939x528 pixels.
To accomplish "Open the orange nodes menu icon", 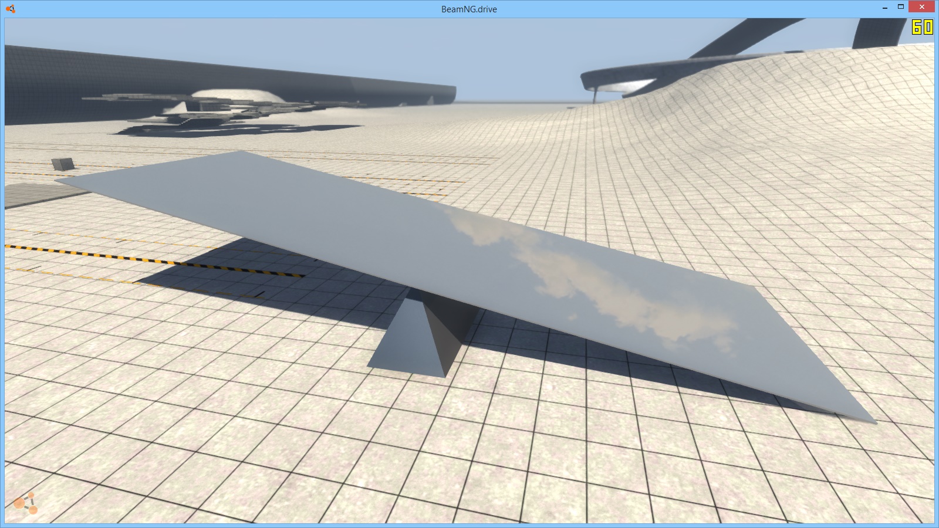I will pos(25,503).
